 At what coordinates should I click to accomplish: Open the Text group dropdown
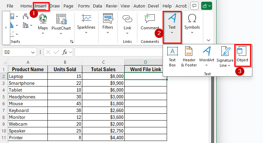[x=172, y=27]
